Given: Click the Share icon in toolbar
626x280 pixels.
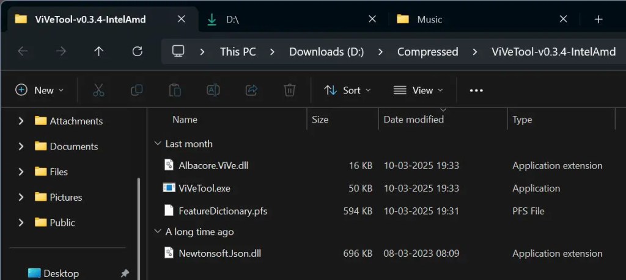Looking at the screenshot, I should click(x=251, y=90).
